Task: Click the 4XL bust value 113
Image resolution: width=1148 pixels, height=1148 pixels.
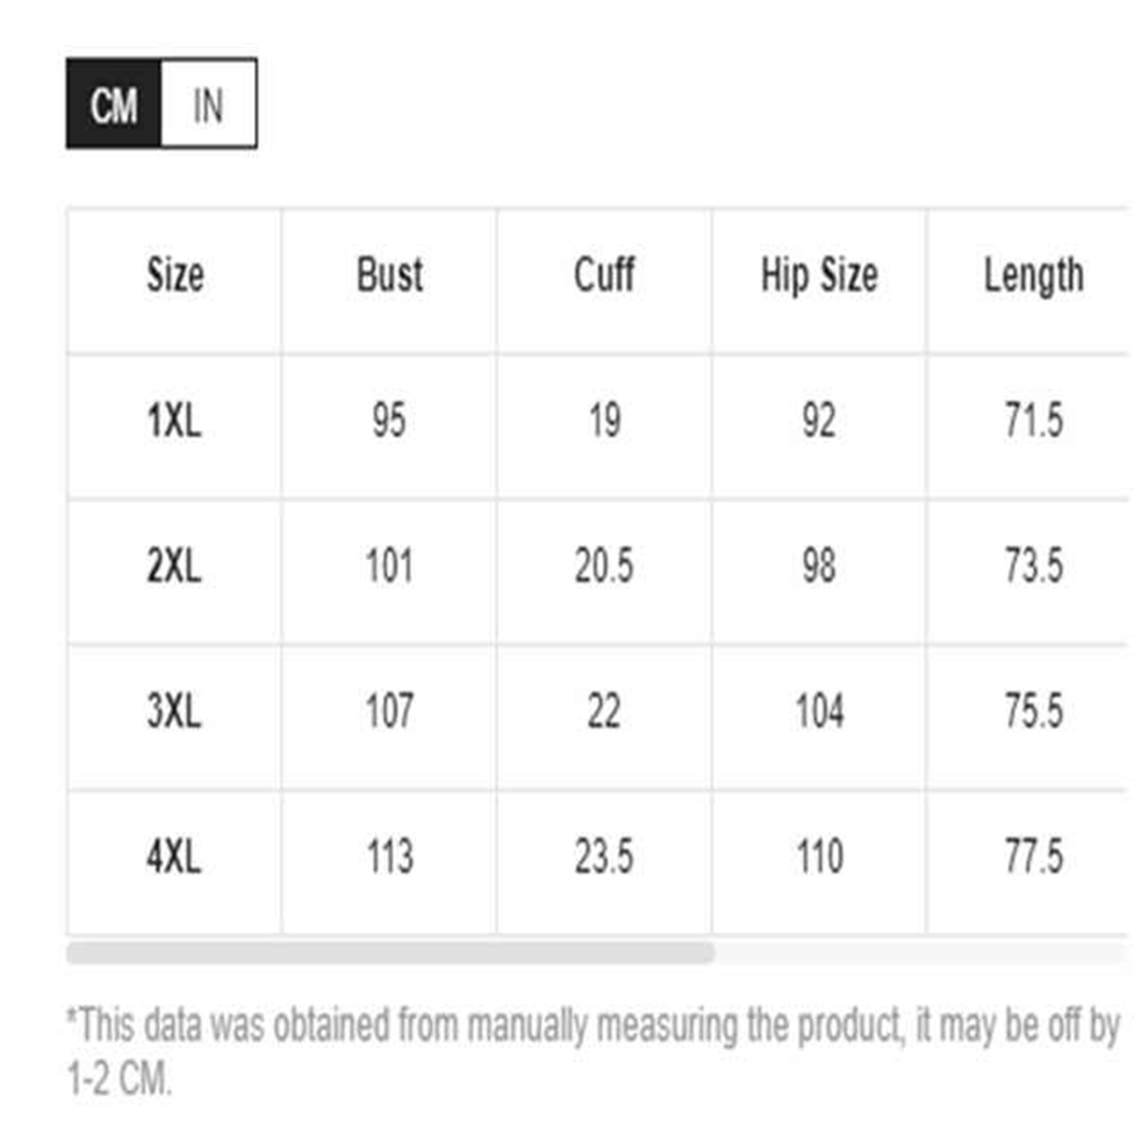Action: pos(389,857)
